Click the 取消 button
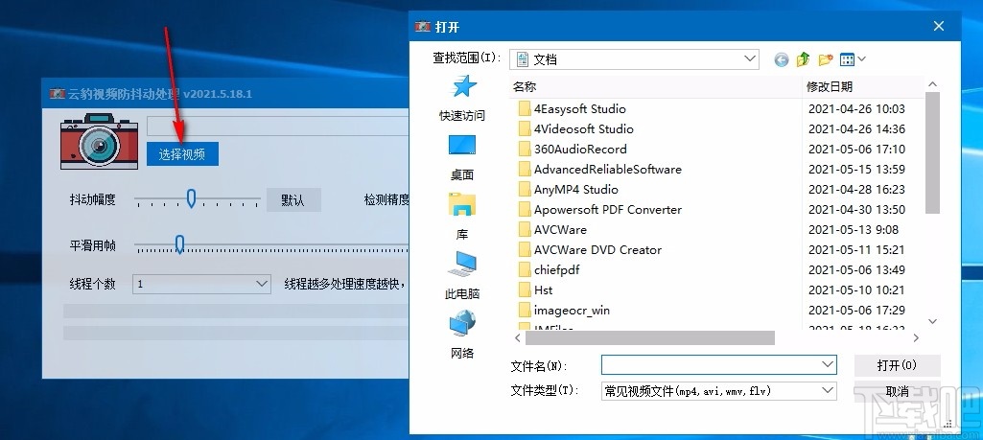This screenshot has width=983, height=440. 897,391
